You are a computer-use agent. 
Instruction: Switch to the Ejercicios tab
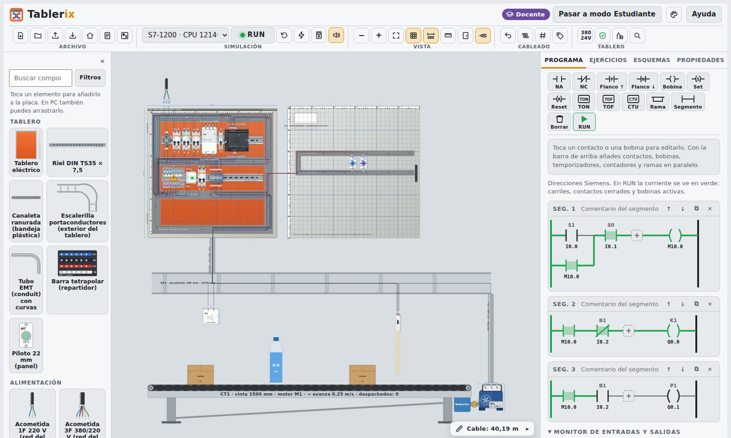[608, 60]
